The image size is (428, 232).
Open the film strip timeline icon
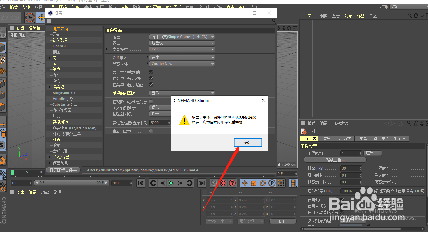[x=293, y=183]
